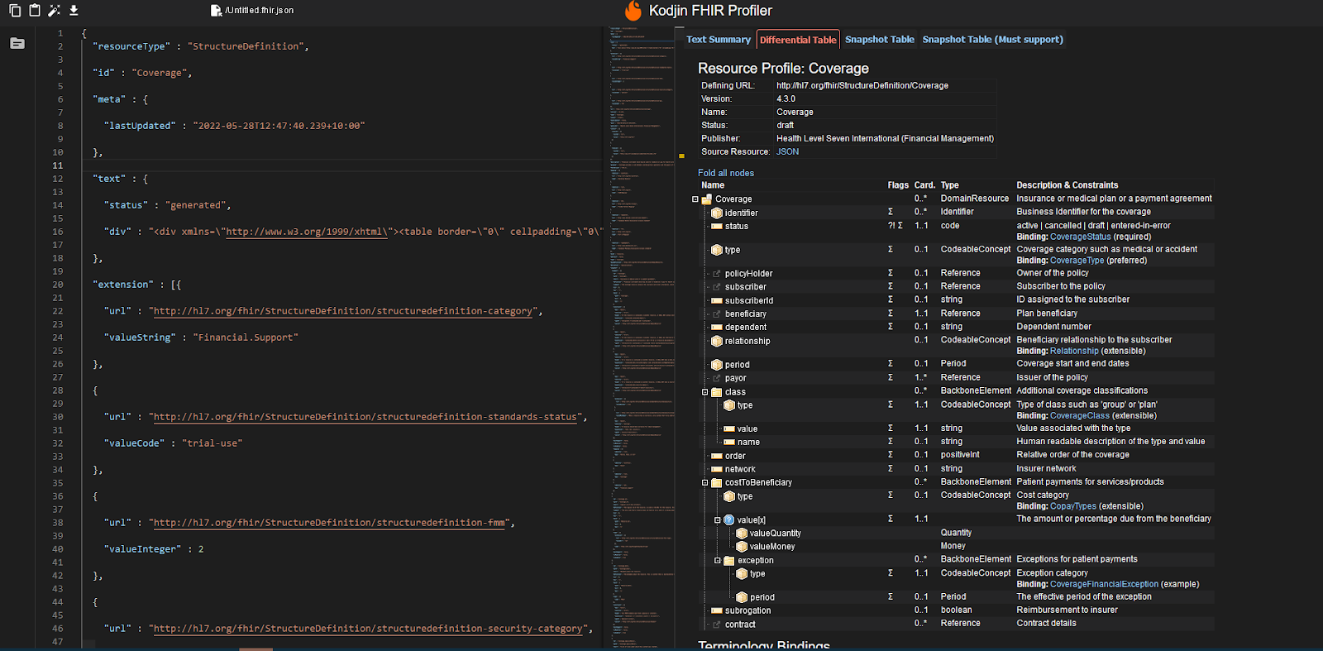Collapse the value[x] choice node
This screenshot has height=651, width=1323.
[x=718, y=520]
